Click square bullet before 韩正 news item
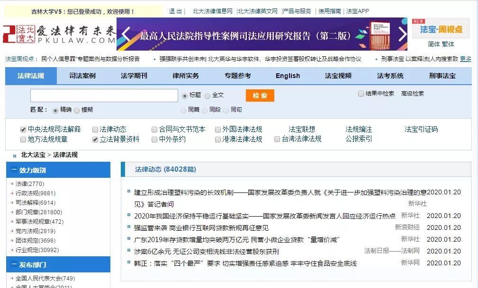Image resolution: width=478 pixels, height=288 pixels. point(129,263)
